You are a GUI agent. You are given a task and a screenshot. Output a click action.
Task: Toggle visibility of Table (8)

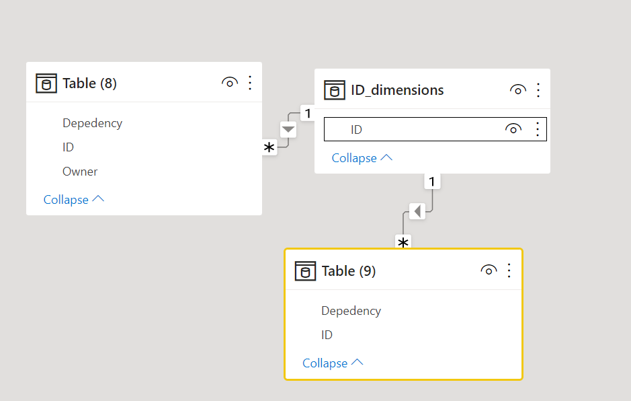point(229,83)
